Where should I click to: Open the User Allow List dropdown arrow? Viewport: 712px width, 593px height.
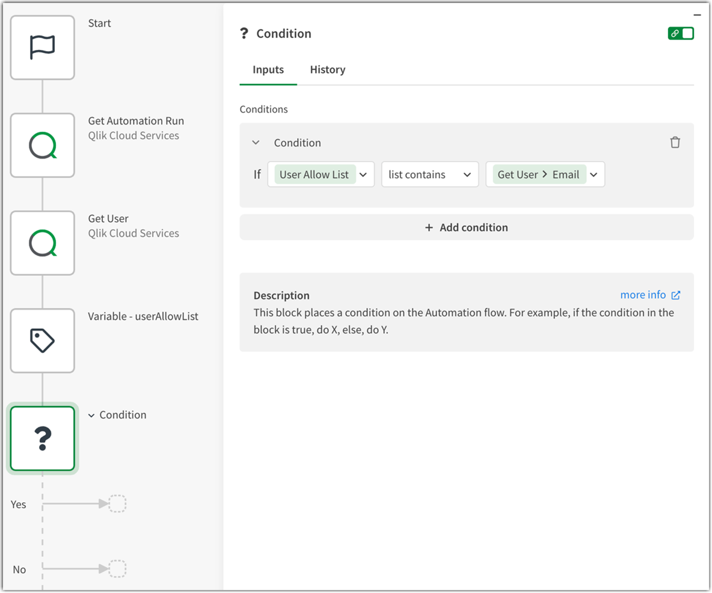[x=363, y=174]
